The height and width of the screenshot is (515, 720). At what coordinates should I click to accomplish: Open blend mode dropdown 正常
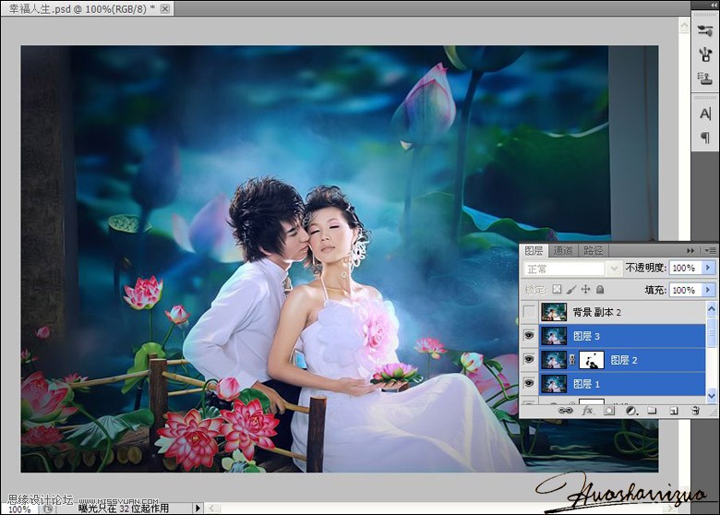click(572, 269)
